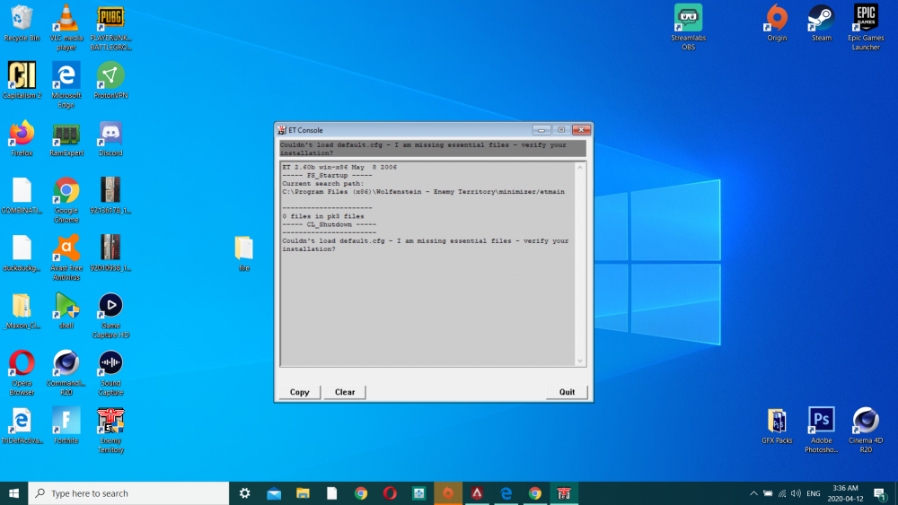Close the ET Console window
Screen dimensions: 898x505
pos(581,130)
